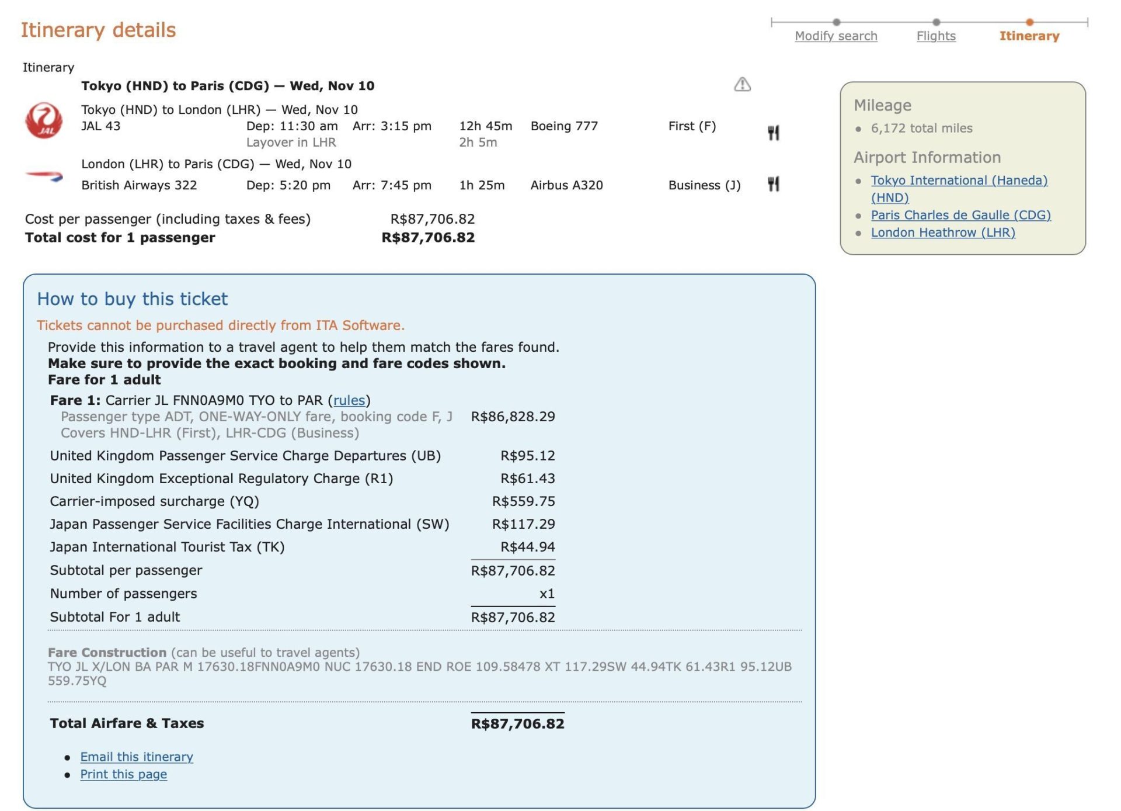Screen dimensions: 1121x811
Task: Click Exceptional Regulatory Charge amount R$61.43
Action: [527, 479]
